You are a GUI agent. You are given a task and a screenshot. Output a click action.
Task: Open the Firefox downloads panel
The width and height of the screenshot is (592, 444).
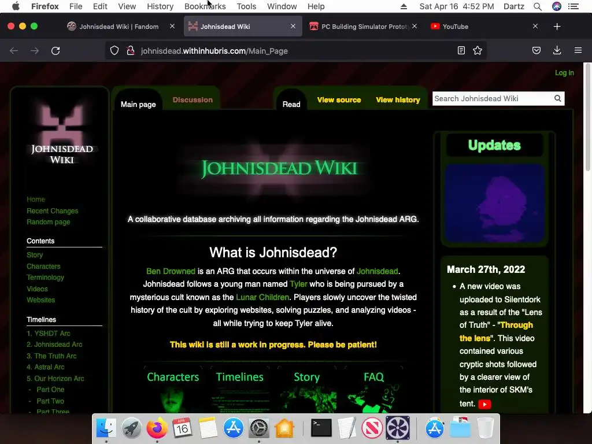pos(557,50)
